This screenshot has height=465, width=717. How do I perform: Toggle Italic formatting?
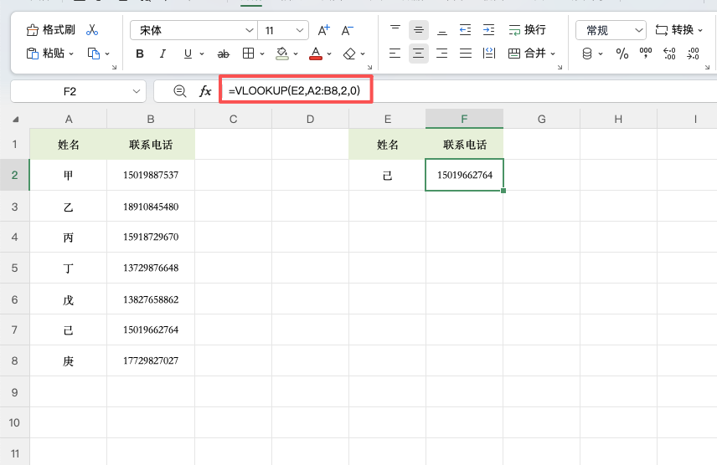point(162,54)
